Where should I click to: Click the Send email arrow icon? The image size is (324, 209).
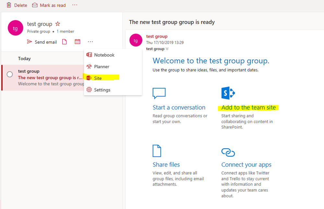pos(30,42)
